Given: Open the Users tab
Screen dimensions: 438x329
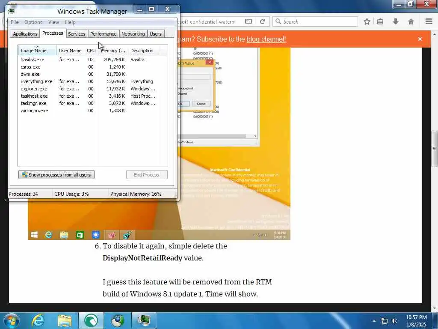Looking at the screenshot, I should click(x=156, y=34).
